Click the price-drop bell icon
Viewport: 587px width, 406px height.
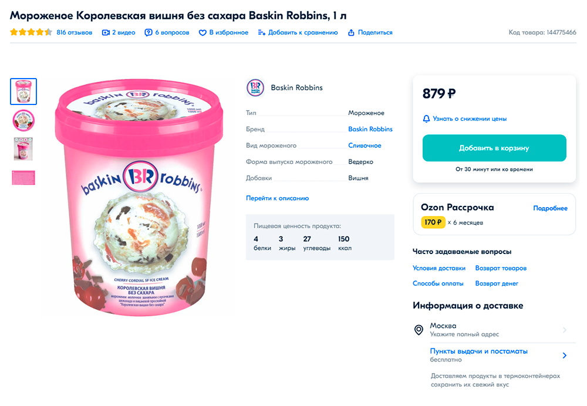coord(427,119)
